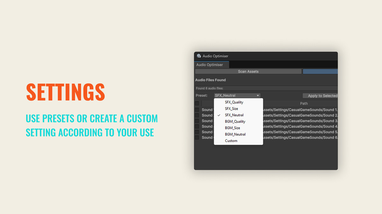Click the Scan Assets button

pyautogui.click(x=248, y=72)
